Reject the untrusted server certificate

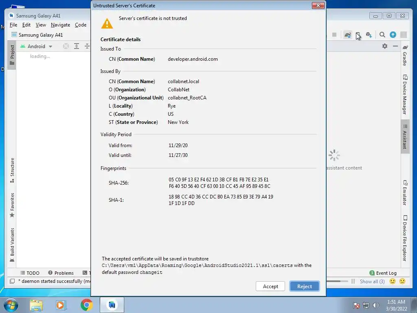(305, 287)
